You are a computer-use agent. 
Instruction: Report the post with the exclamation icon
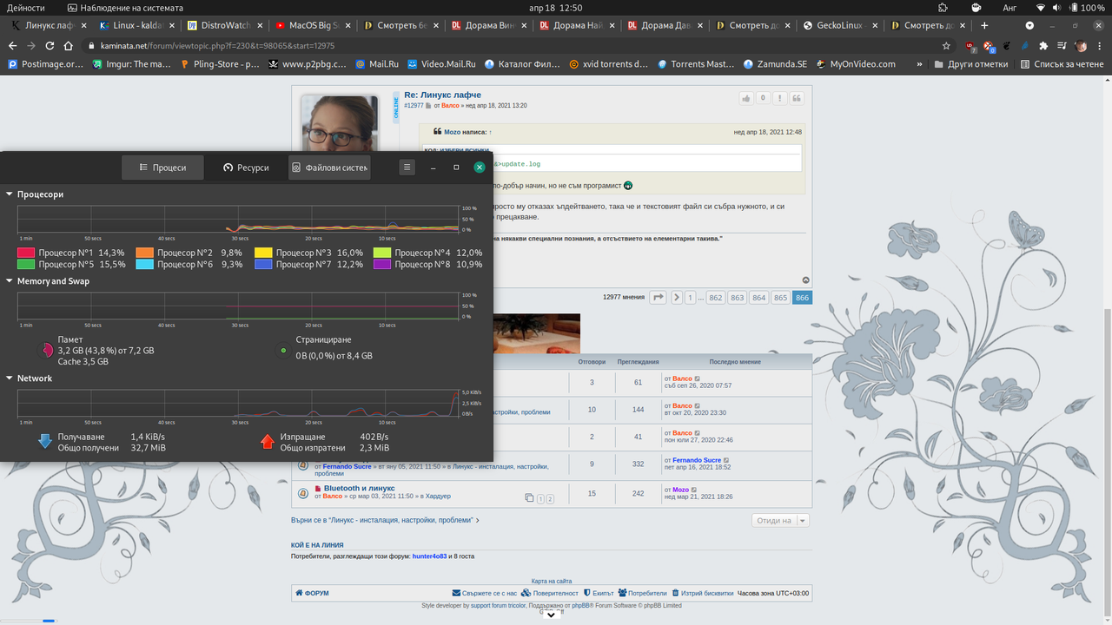pos(780,98)
